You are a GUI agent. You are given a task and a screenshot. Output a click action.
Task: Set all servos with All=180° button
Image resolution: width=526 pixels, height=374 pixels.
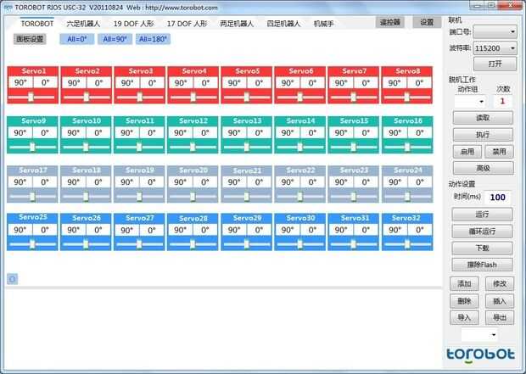point(153,39)
